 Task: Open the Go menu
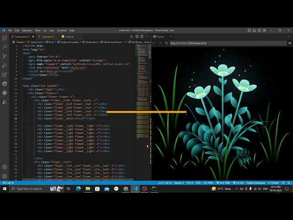coord(45,30)
